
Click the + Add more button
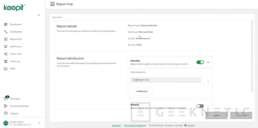[142, 91]
